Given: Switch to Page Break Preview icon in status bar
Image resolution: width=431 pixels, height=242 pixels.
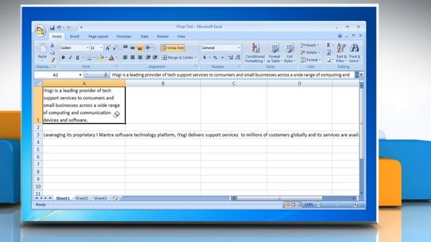Looking at the screenshot, I should tap(299, 204).
